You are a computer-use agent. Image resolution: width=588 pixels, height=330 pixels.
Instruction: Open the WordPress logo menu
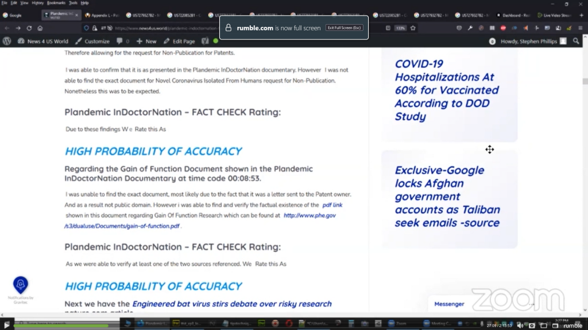pyautogui.click(x=7, y=41)
